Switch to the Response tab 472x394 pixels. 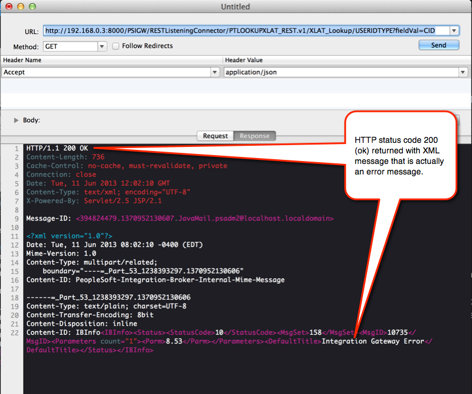point(254,136)
